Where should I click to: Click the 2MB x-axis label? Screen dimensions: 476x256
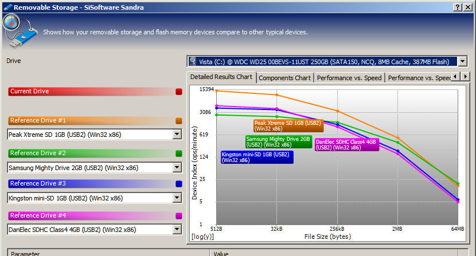(x=397, y=229)
